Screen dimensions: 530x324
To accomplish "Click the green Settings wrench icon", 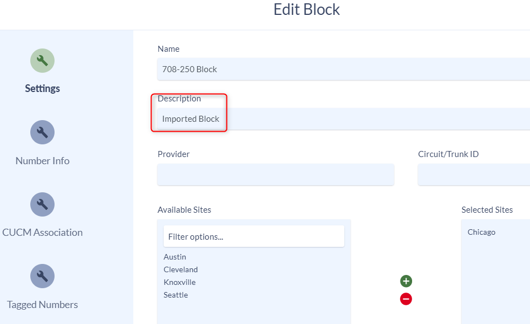I will pyautogui.click(x=42, y=61).
